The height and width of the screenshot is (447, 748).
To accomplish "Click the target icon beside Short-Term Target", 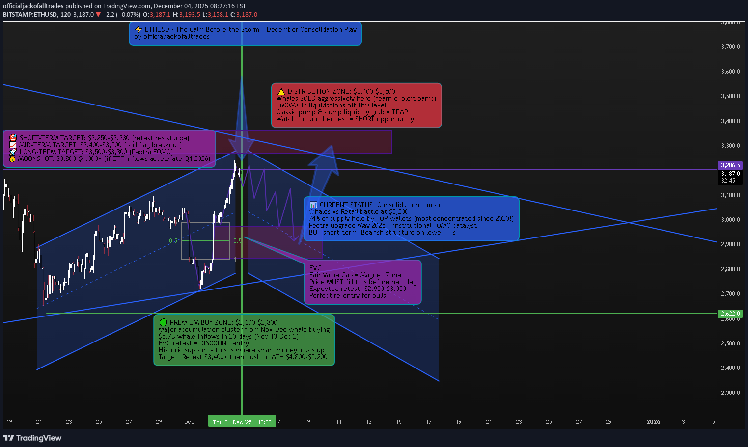I will click(x=13, y=138).
